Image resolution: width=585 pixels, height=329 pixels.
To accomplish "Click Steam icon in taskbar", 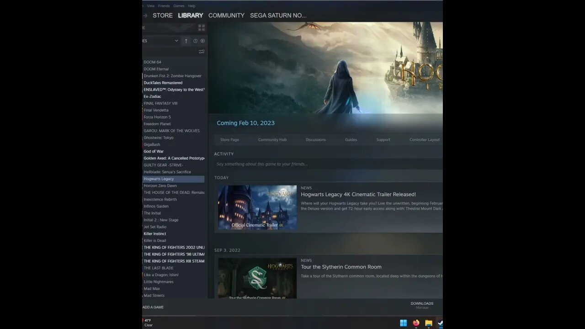I will (x=440, y=323).
